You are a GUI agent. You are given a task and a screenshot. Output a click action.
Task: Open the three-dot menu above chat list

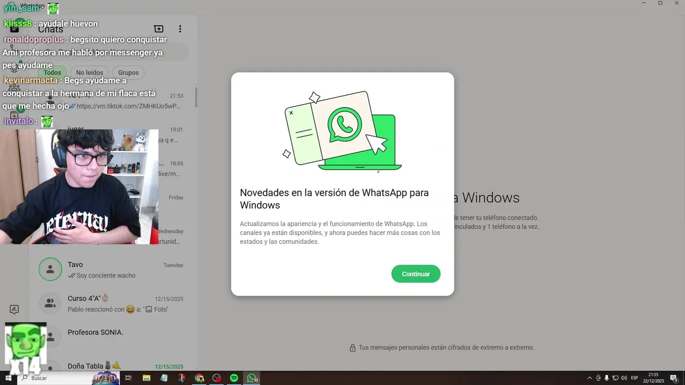pyautogui.click(x=180, y=29)
